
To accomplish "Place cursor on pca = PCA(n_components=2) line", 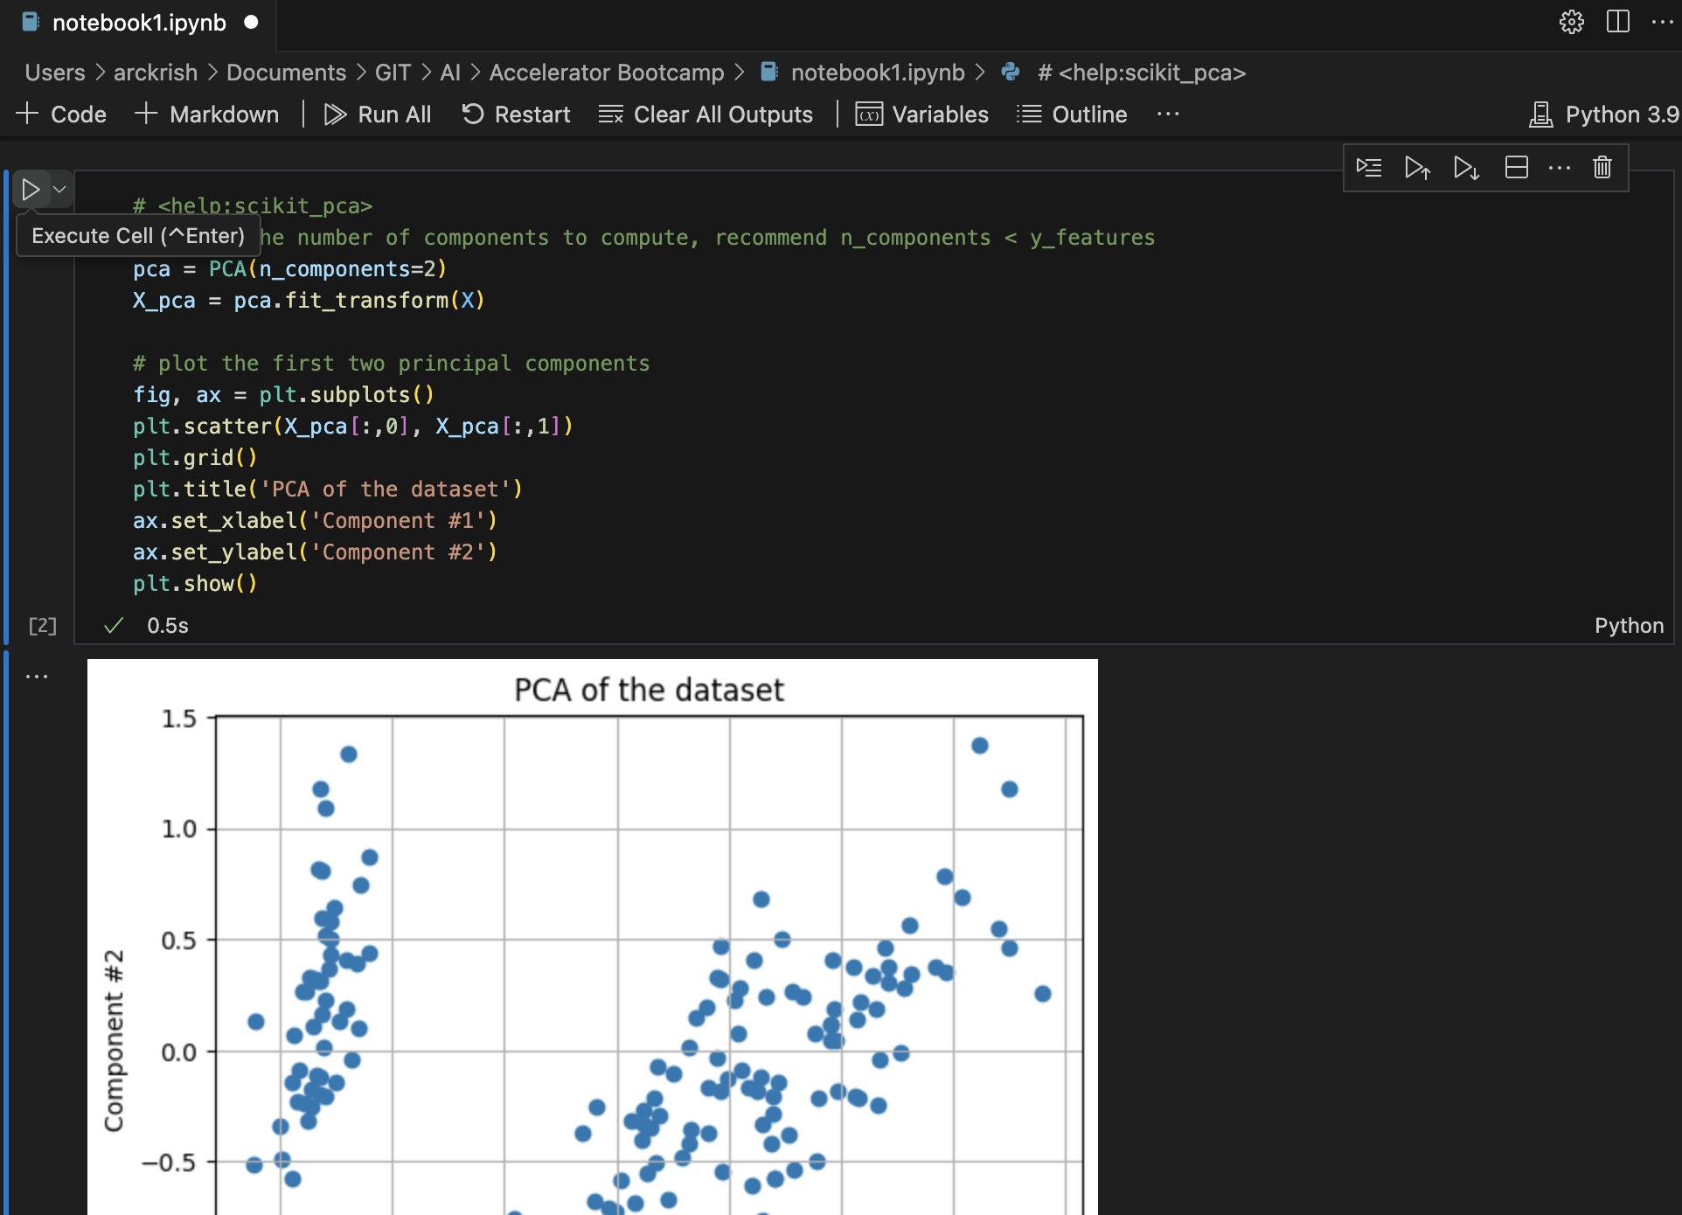I will coord(290,269).
